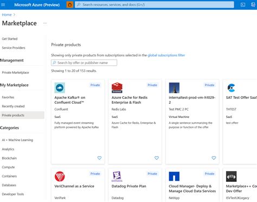257x202 pixels.
Task: Open the Datadog Private Plan title
Action: pos(128,186)
